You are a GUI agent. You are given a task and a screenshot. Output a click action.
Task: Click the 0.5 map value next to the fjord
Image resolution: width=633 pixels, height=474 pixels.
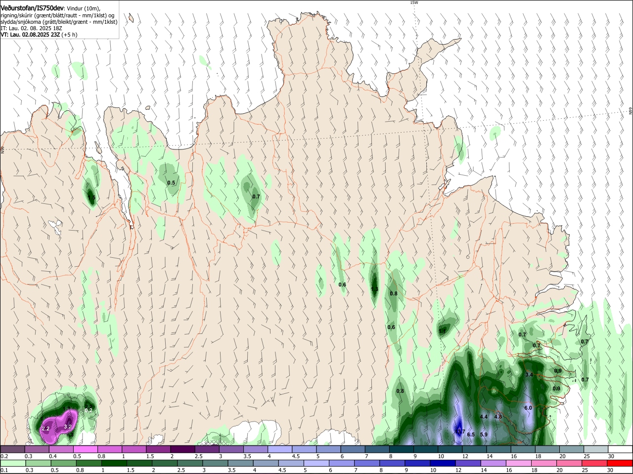(171, 183)
